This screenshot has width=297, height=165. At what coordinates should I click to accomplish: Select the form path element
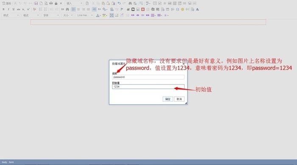click(11, 162)
